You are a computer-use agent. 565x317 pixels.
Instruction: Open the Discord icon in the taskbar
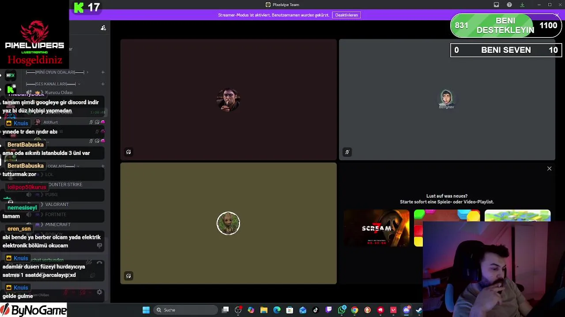click(407, 310)
